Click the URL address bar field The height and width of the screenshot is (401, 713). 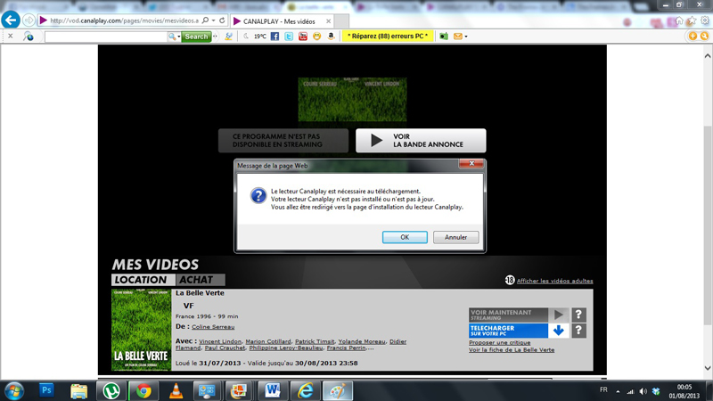[x=124, y=20]
